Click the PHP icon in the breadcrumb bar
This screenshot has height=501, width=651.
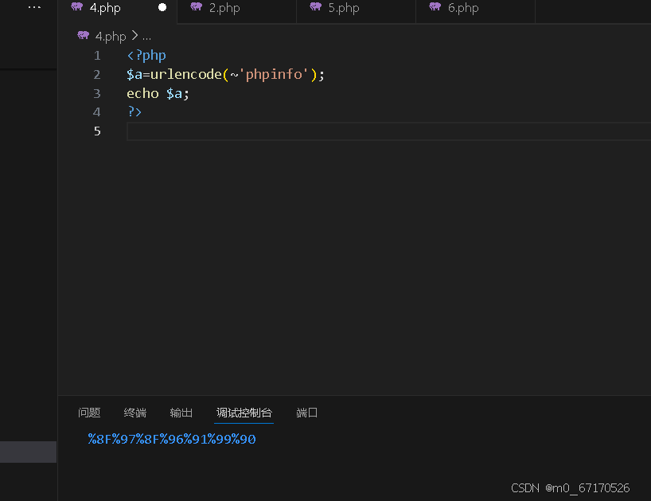[83, 36]
